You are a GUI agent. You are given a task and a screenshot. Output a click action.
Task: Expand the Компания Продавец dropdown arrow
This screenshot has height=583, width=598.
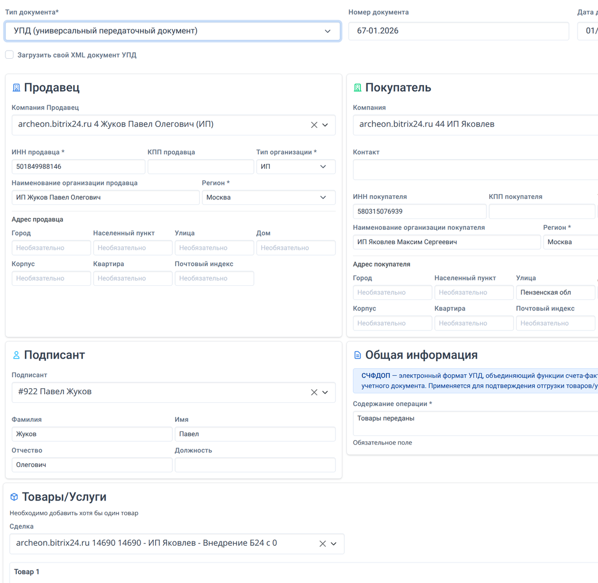pos(325,125)
